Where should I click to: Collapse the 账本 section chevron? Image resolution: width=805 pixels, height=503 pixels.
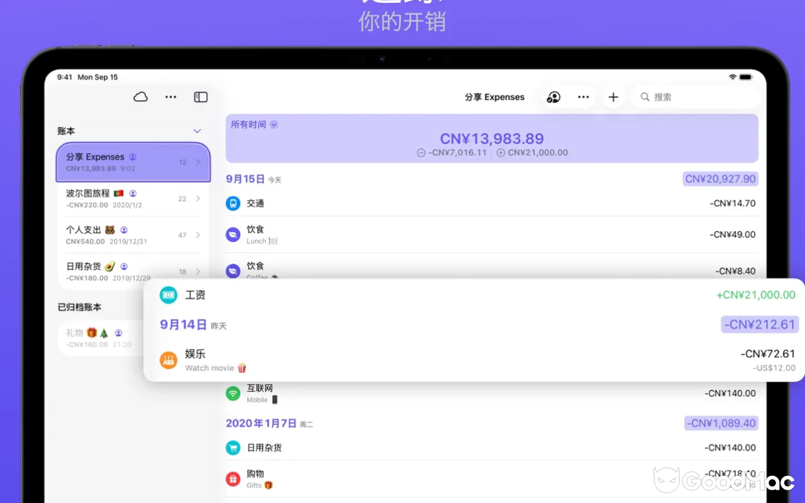(x=197, y=131)
